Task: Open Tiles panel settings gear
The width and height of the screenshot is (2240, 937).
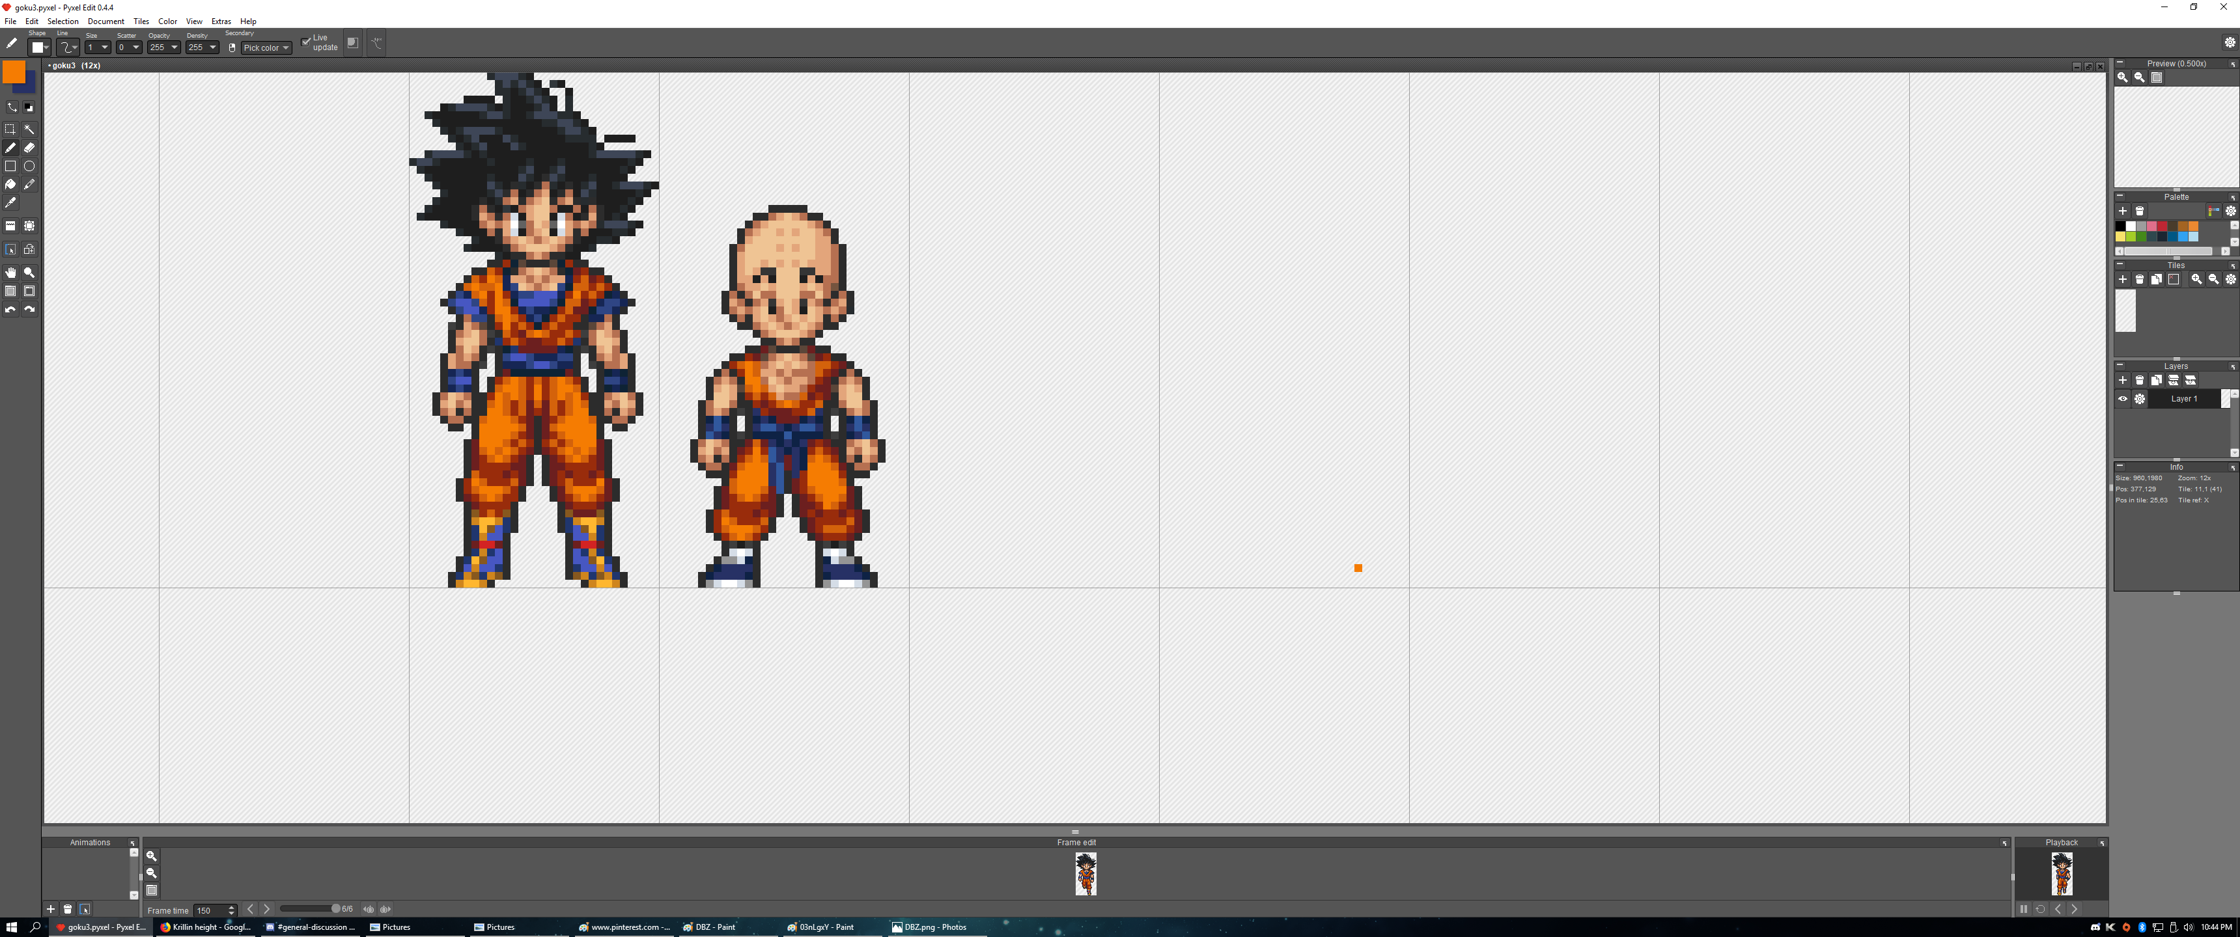Action: 2230,279
